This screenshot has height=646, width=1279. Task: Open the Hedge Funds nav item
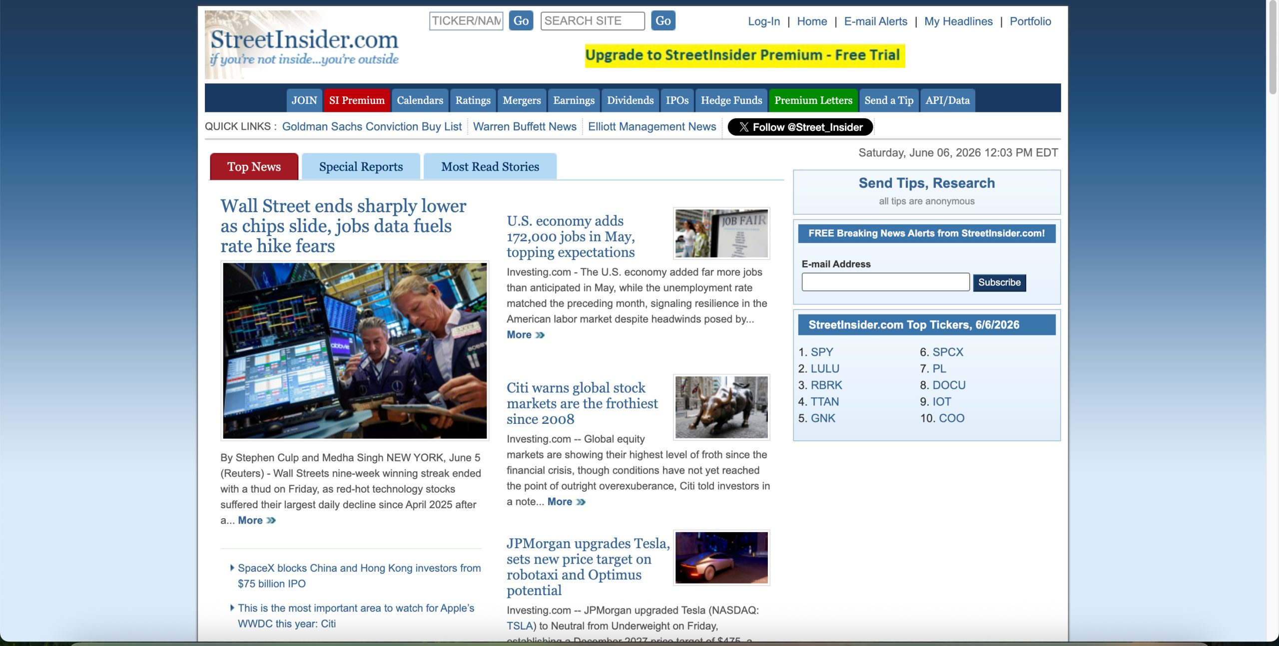[x=731, y=100]
